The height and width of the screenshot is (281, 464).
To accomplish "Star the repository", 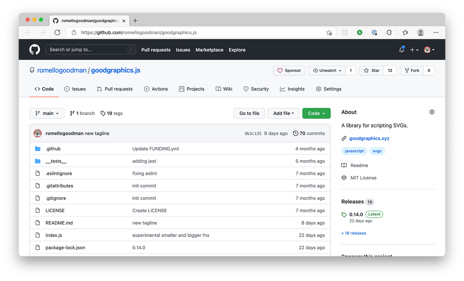I will coord(372,71).
